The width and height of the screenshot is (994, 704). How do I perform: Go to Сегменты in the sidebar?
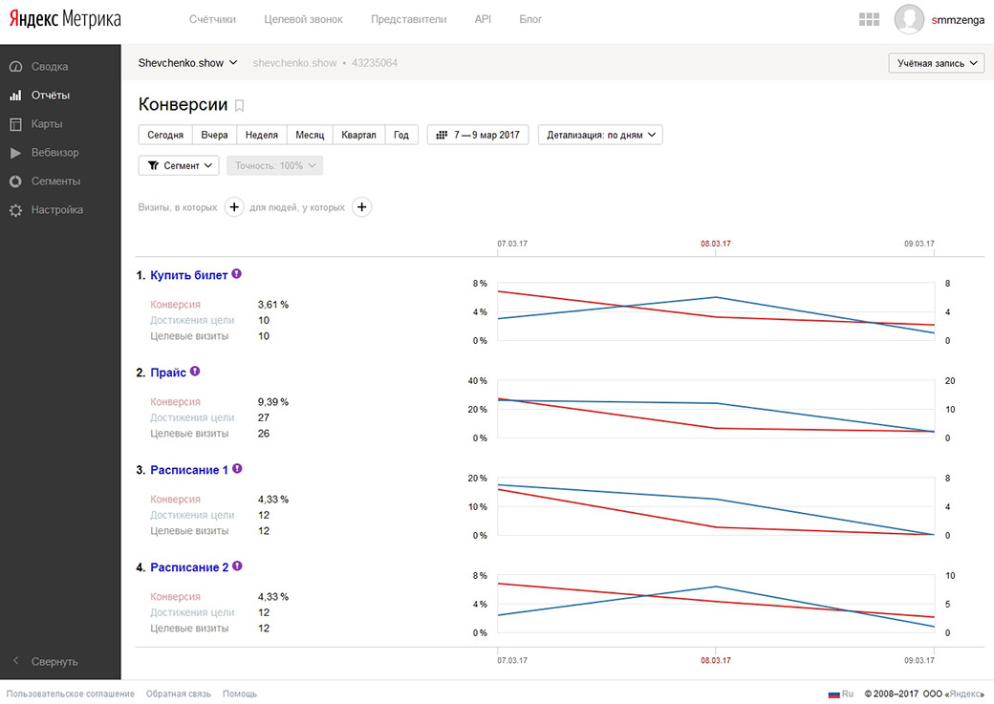[55, 181]
